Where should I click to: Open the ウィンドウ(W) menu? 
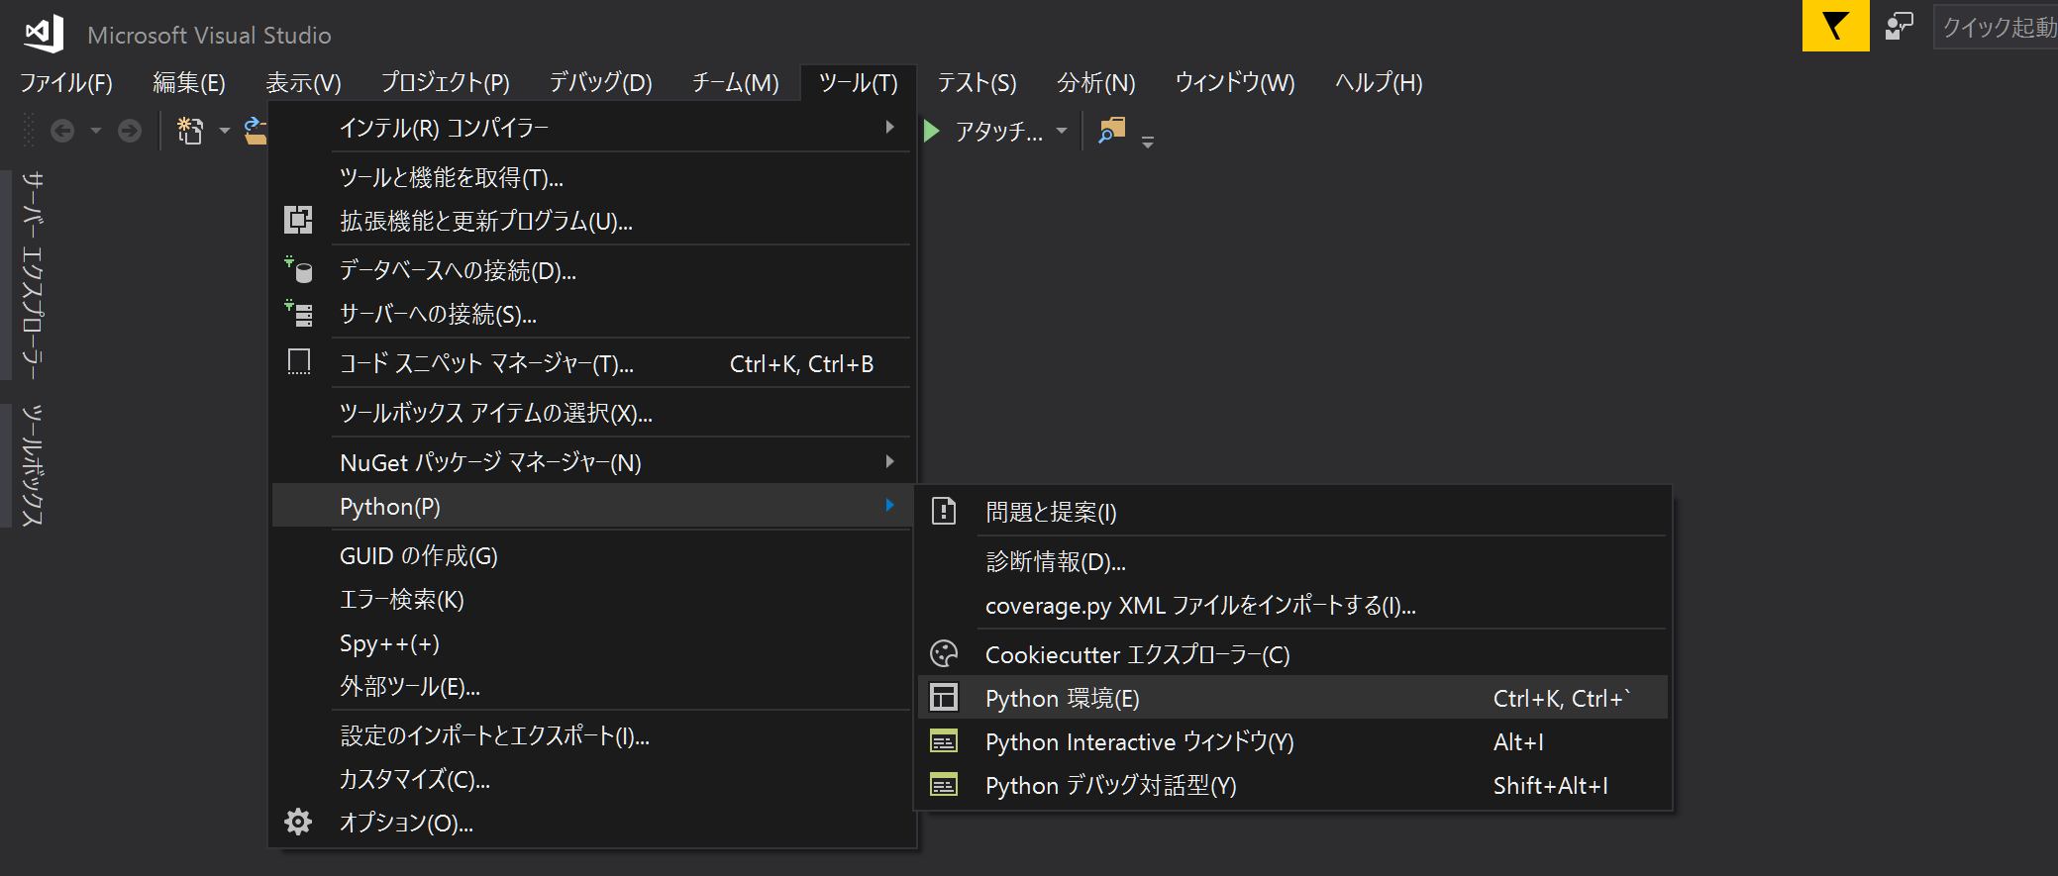tap(1235, 82)
